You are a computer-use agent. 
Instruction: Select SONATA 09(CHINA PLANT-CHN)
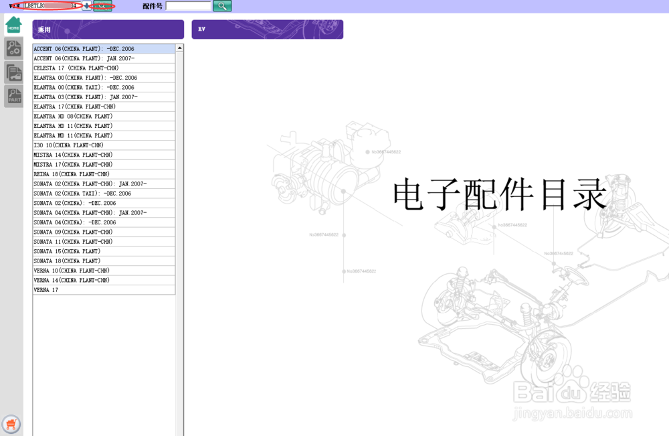click(x=104, y=232)
